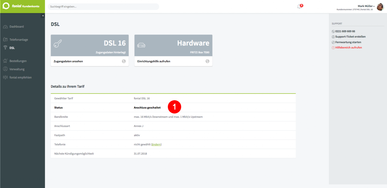Screen dimensions: 387x188
Task: Click the phone icon next to the support number
Action: (x=333, y=31)
